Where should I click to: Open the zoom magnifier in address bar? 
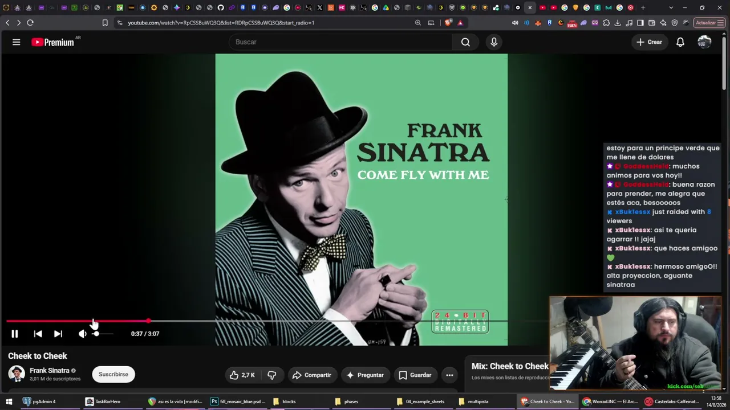point(418,23)
